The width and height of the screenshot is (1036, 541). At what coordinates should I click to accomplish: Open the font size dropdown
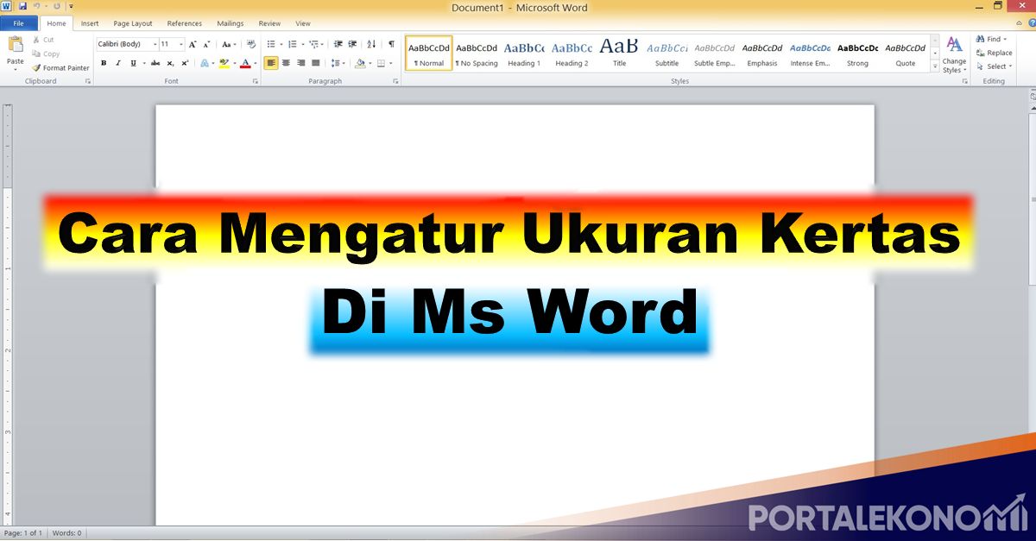(181, 44)
